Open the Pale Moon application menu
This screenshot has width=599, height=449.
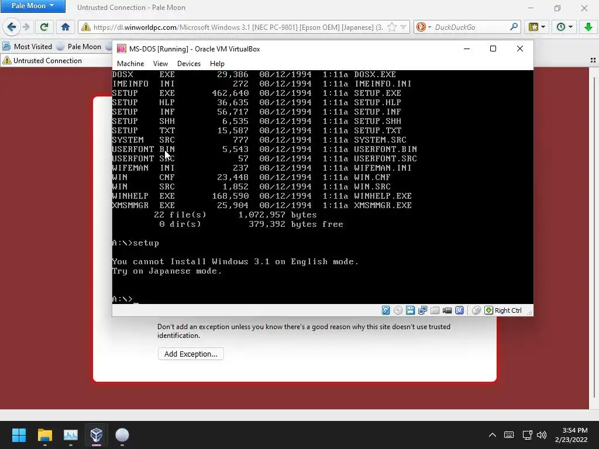pyautogui.click(x=33, y=6)
